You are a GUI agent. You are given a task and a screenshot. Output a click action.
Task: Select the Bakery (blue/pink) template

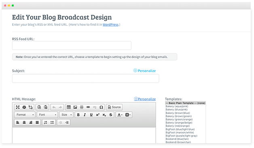tap(185, 110)
